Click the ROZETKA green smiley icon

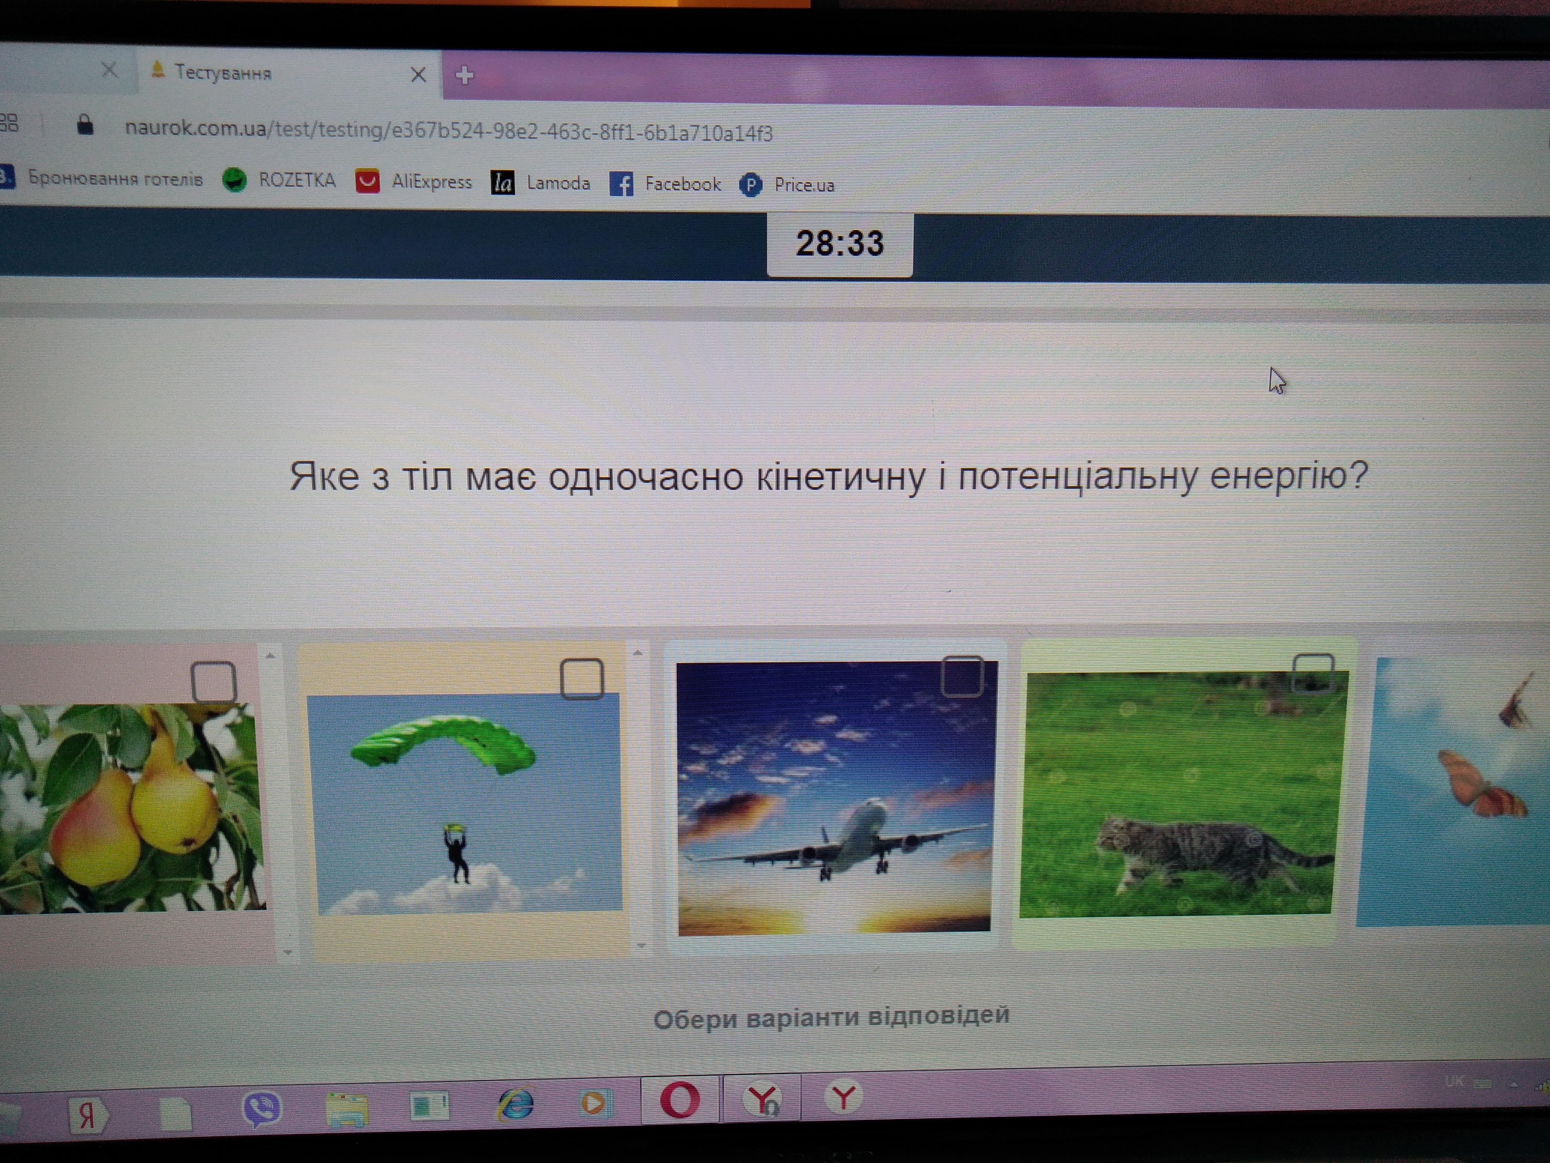pyautogui.click(x=234, y=180)
